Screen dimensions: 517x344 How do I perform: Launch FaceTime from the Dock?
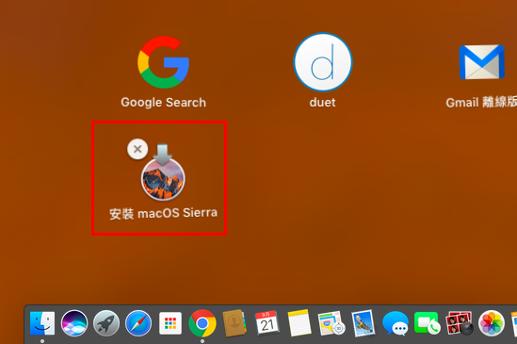(x=427, y=323)
